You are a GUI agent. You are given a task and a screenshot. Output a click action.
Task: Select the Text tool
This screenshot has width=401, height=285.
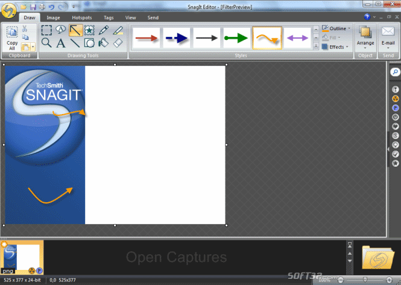pyautogui.click(x=61, y=43)
